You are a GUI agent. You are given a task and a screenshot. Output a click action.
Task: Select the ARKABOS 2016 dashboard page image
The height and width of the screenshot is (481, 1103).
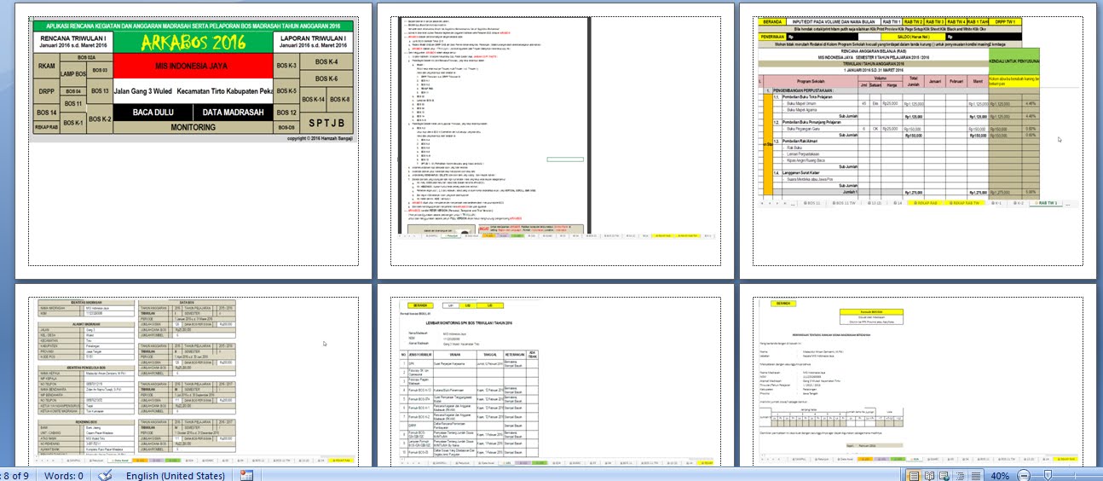pyautogui.click(x=193, y=80)
